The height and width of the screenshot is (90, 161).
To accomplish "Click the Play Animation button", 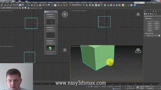I will tap(130, 86).
